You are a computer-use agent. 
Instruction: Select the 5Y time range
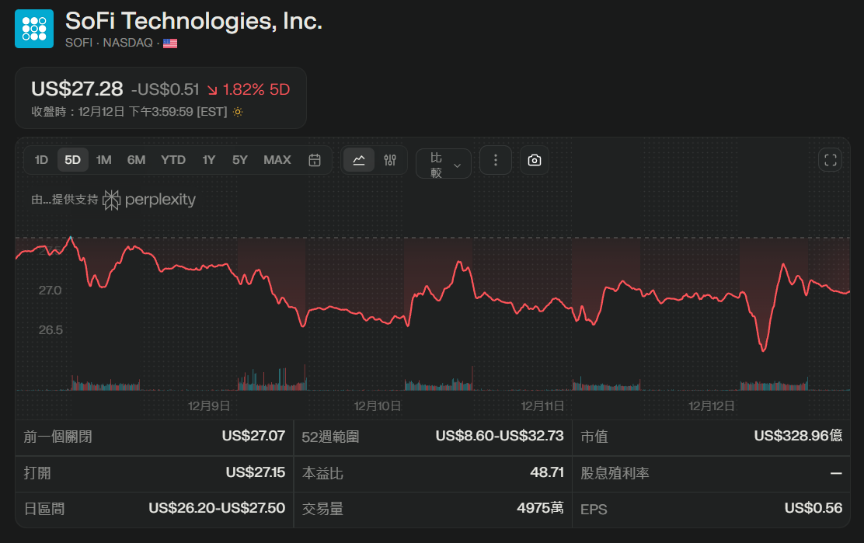[x=239, y=160]
